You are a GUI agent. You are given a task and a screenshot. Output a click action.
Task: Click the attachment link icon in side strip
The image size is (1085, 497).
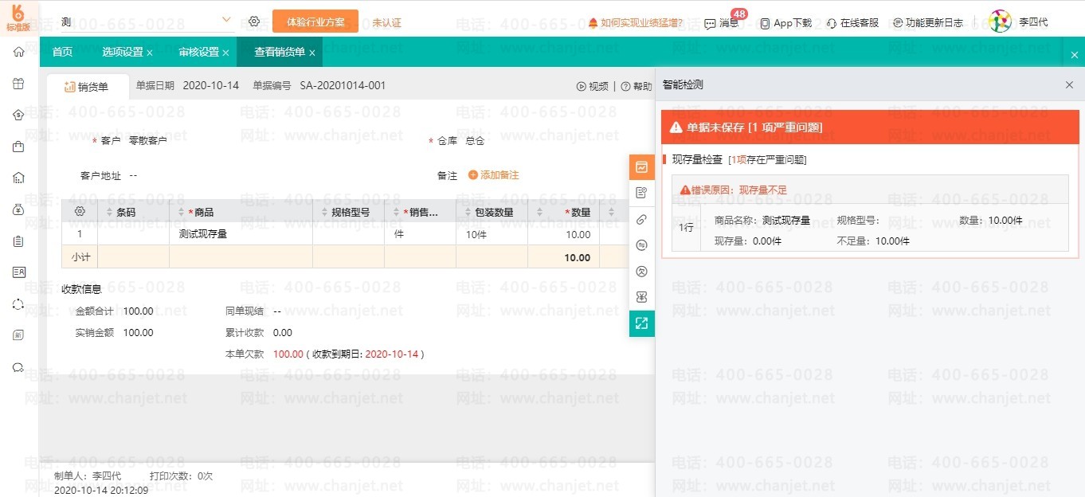click(x=641, y=219)
